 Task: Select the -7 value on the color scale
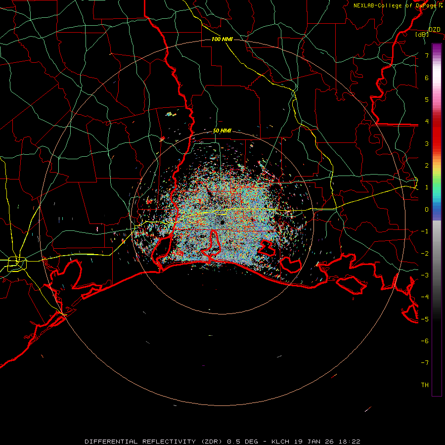pos(425,363)
